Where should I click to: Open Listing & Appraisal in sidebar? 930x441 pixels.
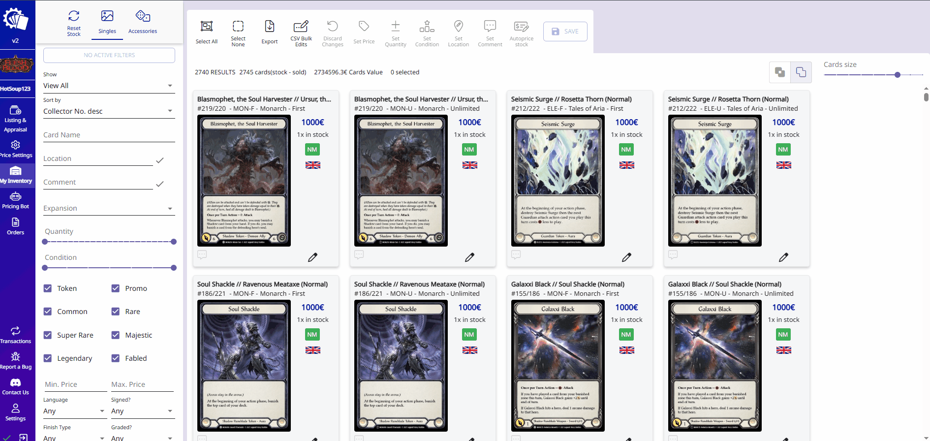click(x=16, y=119)
